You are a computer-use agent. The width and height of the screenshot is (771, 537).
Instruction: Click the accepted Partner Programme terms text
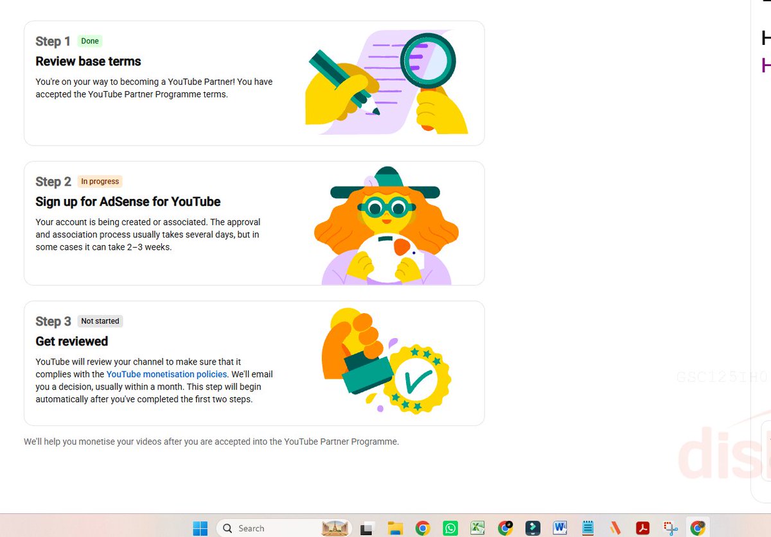click(154, 88)
